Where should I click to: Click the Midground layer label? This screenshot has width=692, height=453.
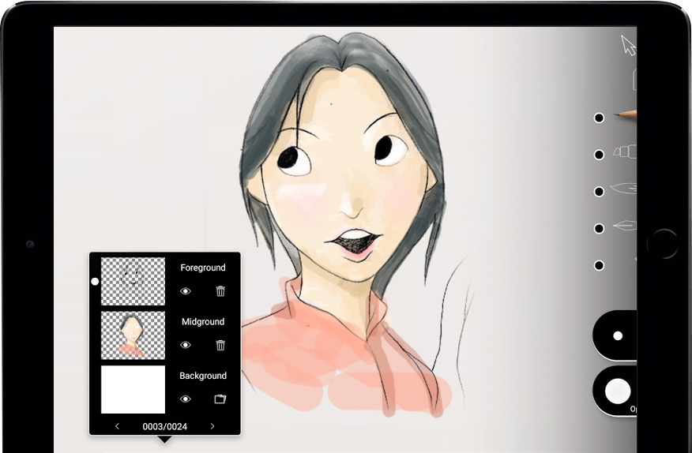tap(202, 322)
